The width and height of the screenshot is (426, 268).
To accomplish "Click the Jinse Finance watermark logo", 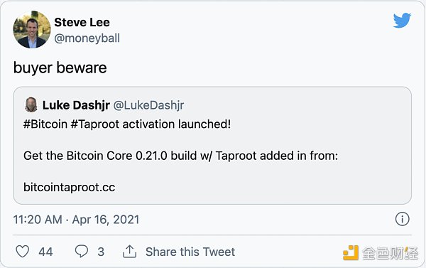I will 381,252.
